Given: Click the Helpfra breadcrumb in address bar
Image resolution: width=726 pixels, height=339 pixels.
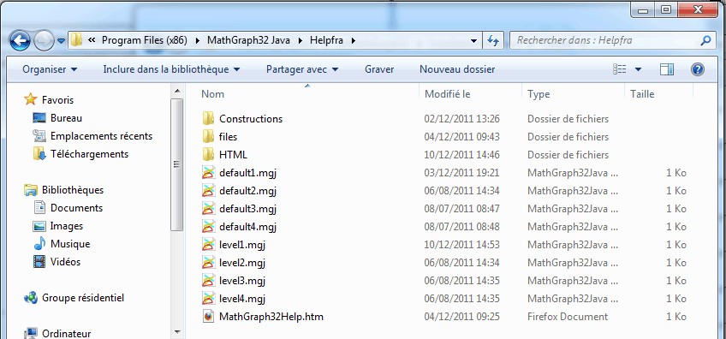Looking at the screenshot, I should coord(327,40).
